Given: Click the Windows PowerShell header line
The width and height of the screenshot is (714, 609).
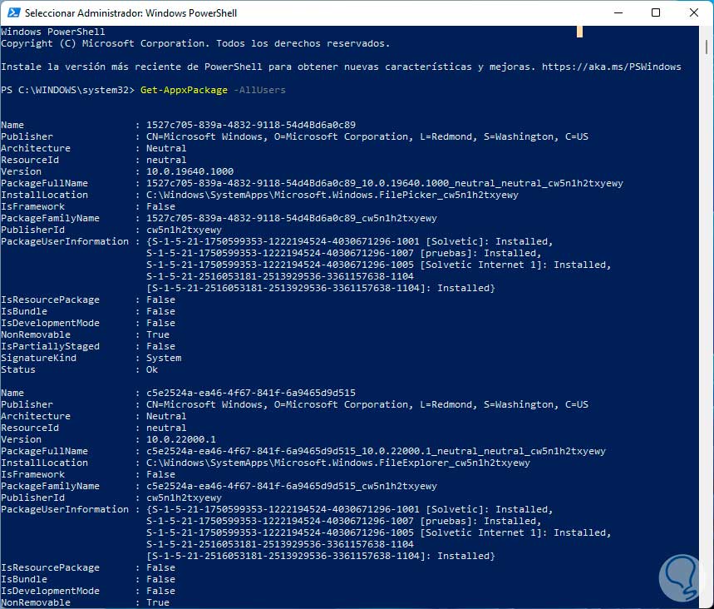Looking at the screenshot, I should 53,32.
